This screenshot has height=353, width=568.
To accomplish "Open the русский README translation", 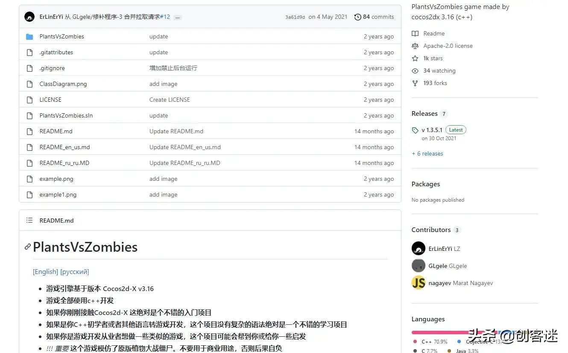I will click(x=75, y=272).
